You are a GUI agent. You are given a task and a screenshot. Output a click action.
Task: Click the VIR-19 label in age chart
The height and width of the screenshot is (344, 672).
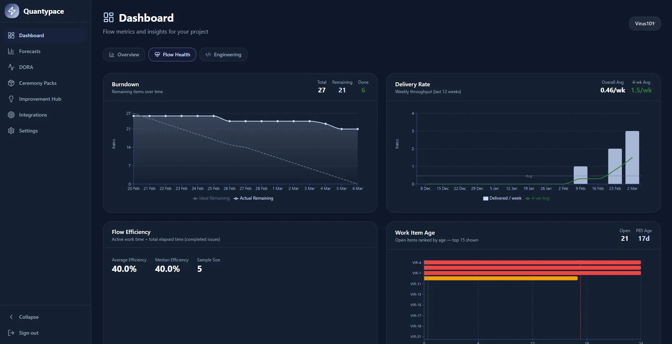pyautogui.click(x=416, y=326)
